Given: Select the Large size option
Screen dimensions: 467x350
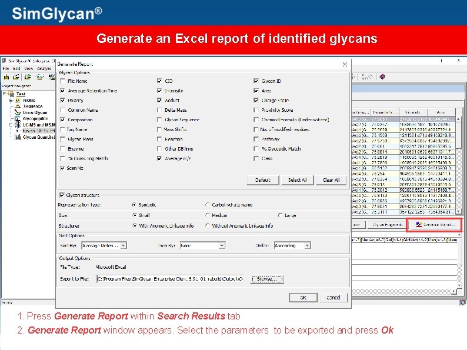Looking at the screenshot, I should pyautogui.click(x=280, y=215).
